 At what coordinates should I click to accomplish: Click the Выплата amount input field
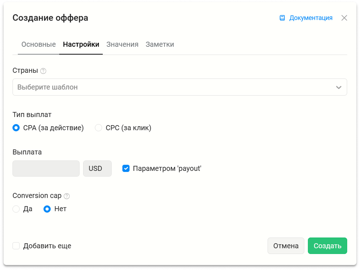(46, 168)
